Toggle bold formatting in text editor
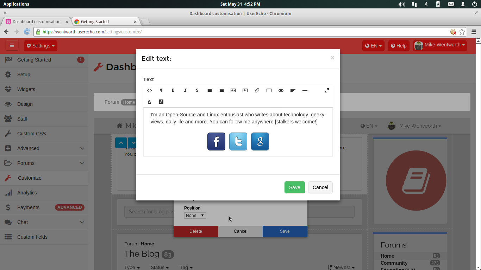 (x=173, y=90)
